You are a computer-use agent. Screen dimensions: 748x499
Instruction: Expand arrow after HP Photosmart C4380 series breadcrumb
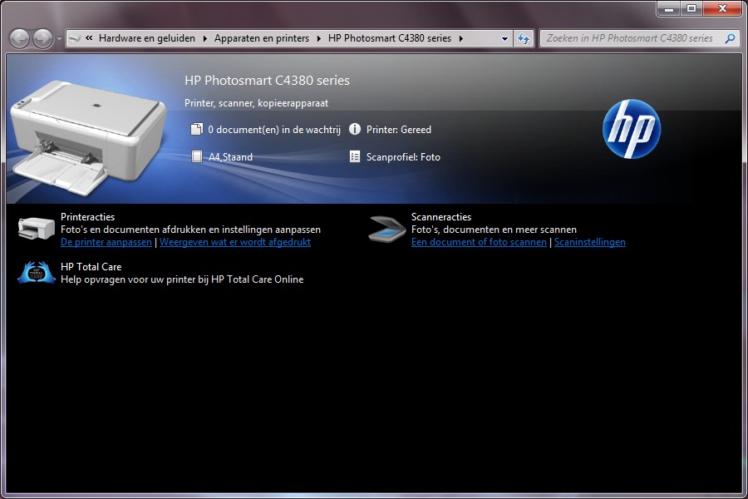pyautogui.click(x=460, y=38)
